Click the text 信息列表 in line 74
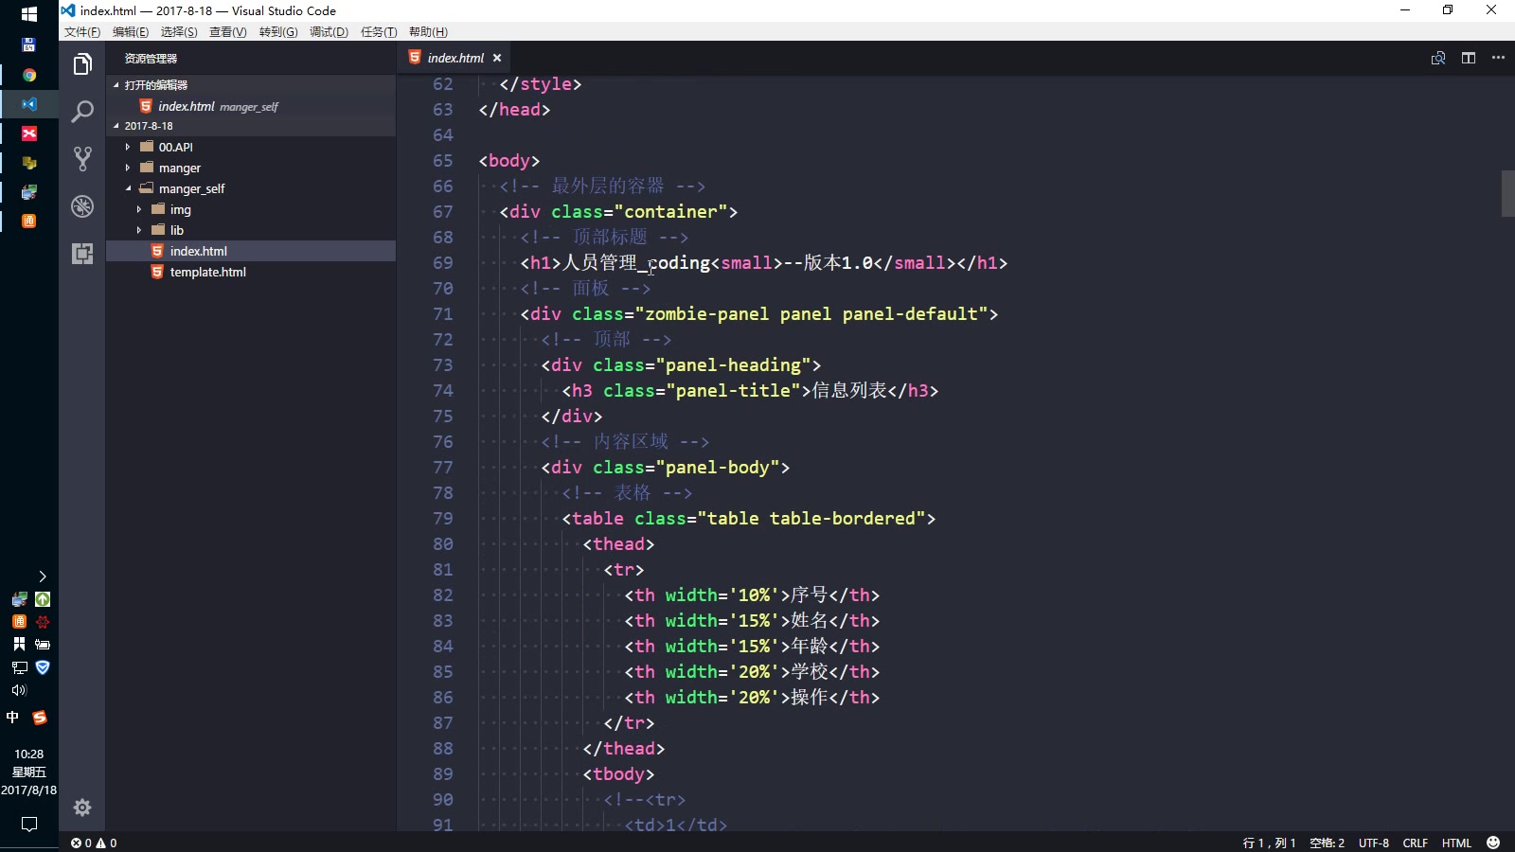The image size is (1515, 852). coord(849,391)
